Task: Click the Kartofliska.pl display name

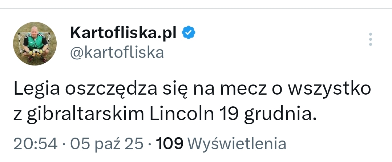Action: point(123,33)
